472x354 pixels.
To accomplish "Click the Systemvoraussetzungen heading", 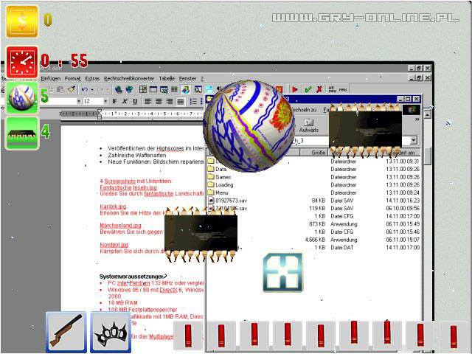I will [131, 277].
